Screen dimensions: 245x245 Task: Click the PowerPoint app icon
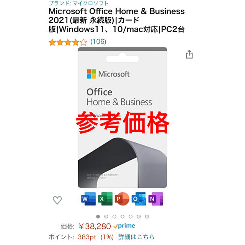click(122, 199)
